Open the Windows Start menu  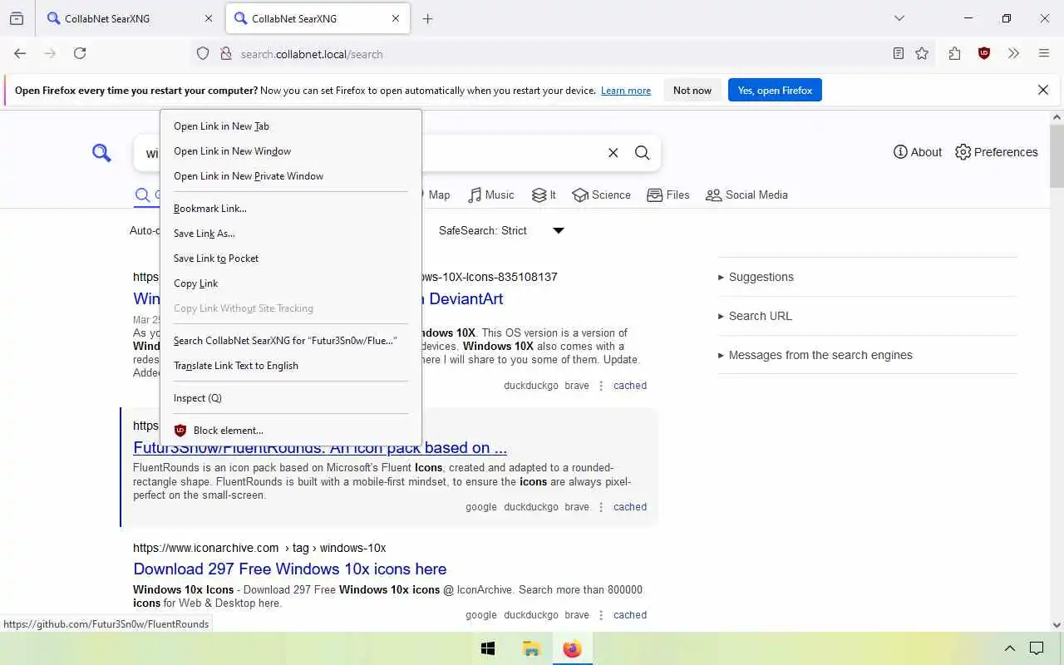pos(488,648)
